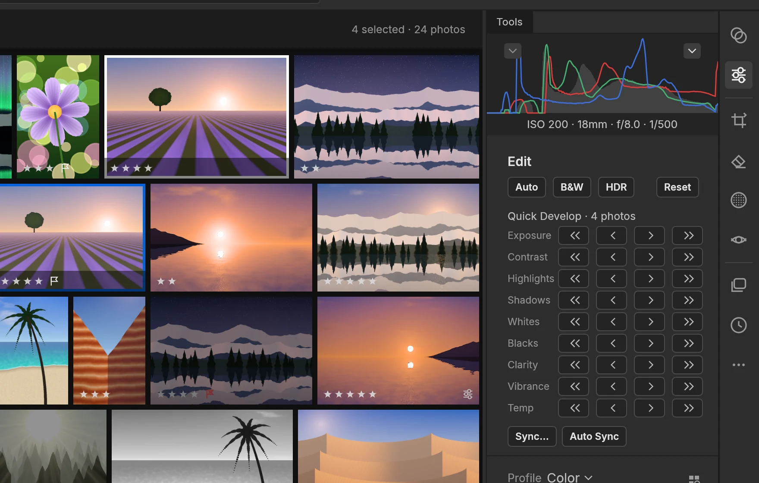
Task: Toggle flag on the blue-selected lavender photo
Action: click(54, 281)
